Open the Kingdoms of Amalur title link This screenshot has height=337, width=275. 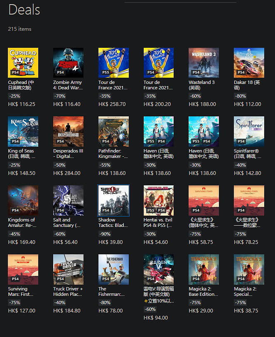click(22, 222)
